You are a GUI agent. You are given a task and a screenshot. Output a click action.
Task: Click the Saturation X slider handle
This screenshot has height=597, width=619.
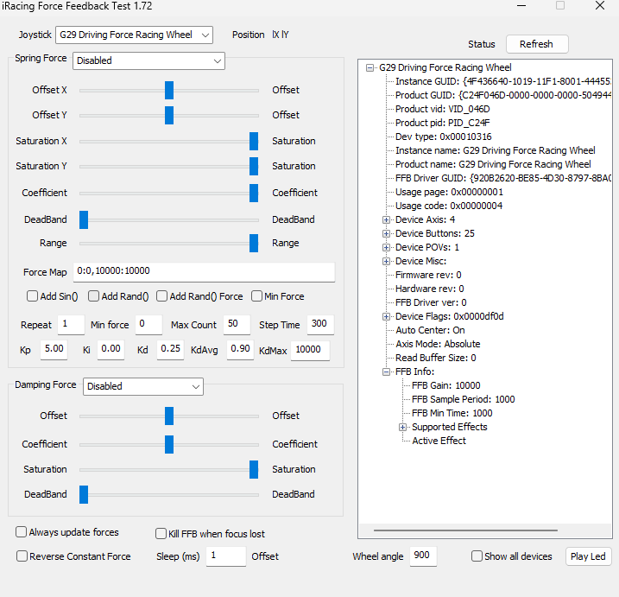pyautogui.click(x=254, y=142)
